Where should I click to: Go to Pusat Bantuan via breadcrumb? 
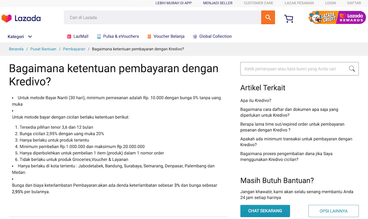click(x=43, y=49)
